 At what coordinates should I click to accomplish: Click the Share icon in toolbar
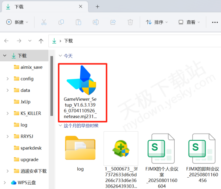(x=113, y=22)
